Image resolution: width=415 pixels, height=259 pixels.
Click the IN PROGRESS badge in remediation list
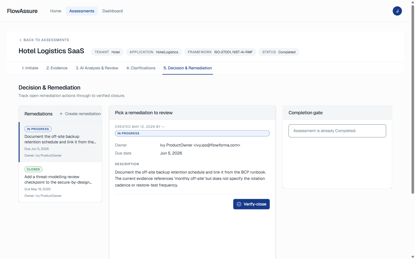point(38,129)
